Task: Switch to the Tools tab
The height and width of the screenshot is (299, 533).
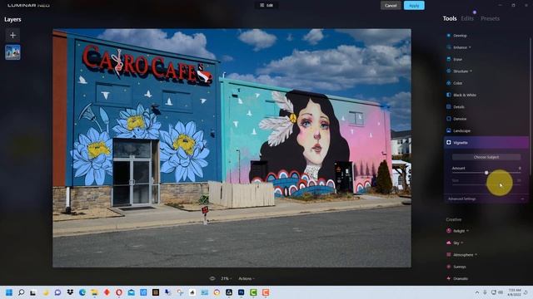Action: click(x=450, y=18)
